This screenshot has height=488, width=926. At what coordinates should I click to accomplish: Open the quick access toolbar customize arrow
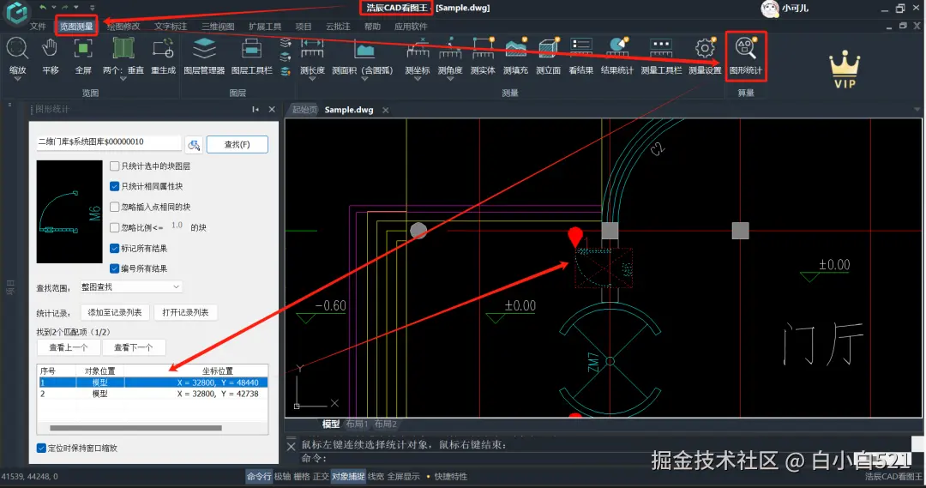tap(92, 8)
